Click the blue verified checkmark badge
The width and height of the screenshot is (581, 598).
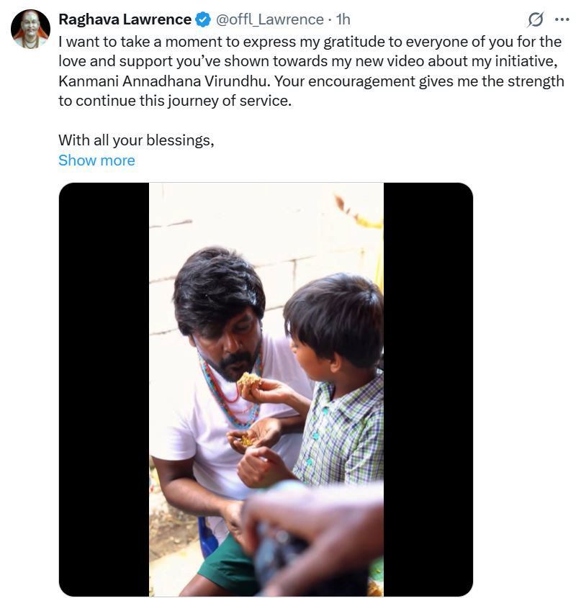(x=202, y=19)
